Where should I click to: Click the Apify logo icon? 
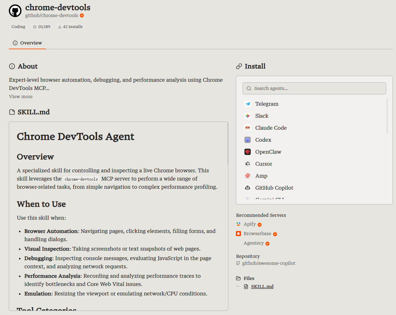pos(238,224)
